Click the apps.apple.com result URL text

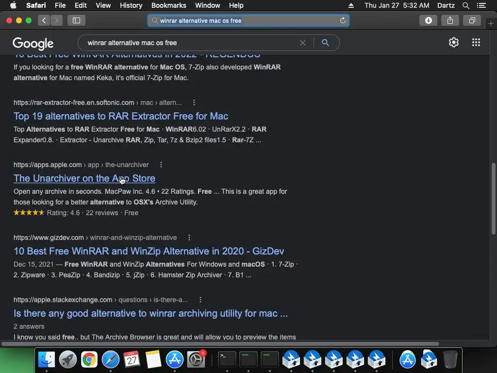pos(81,165)
